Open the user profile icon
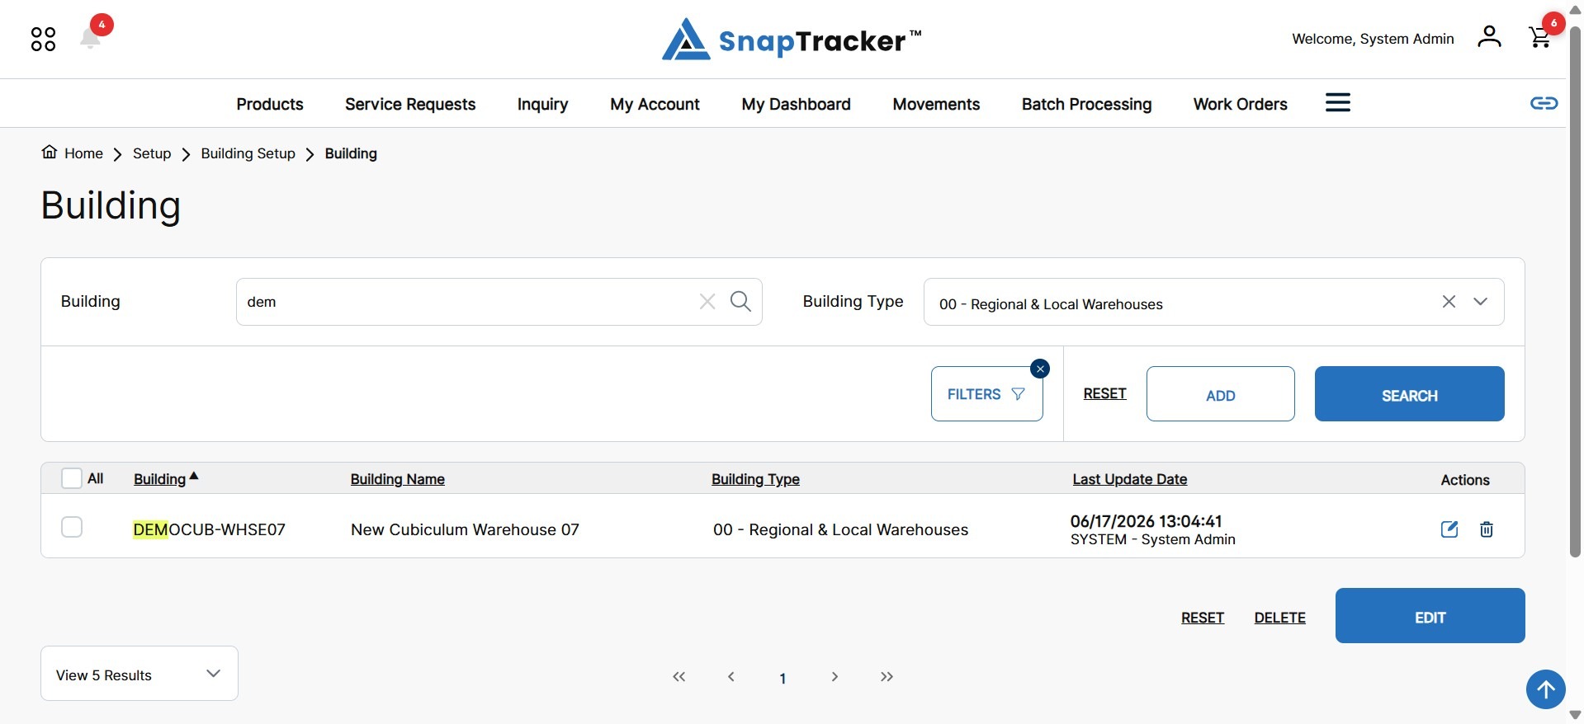The height and width of the screenshot is (724, 1584). coord(1489,36)
